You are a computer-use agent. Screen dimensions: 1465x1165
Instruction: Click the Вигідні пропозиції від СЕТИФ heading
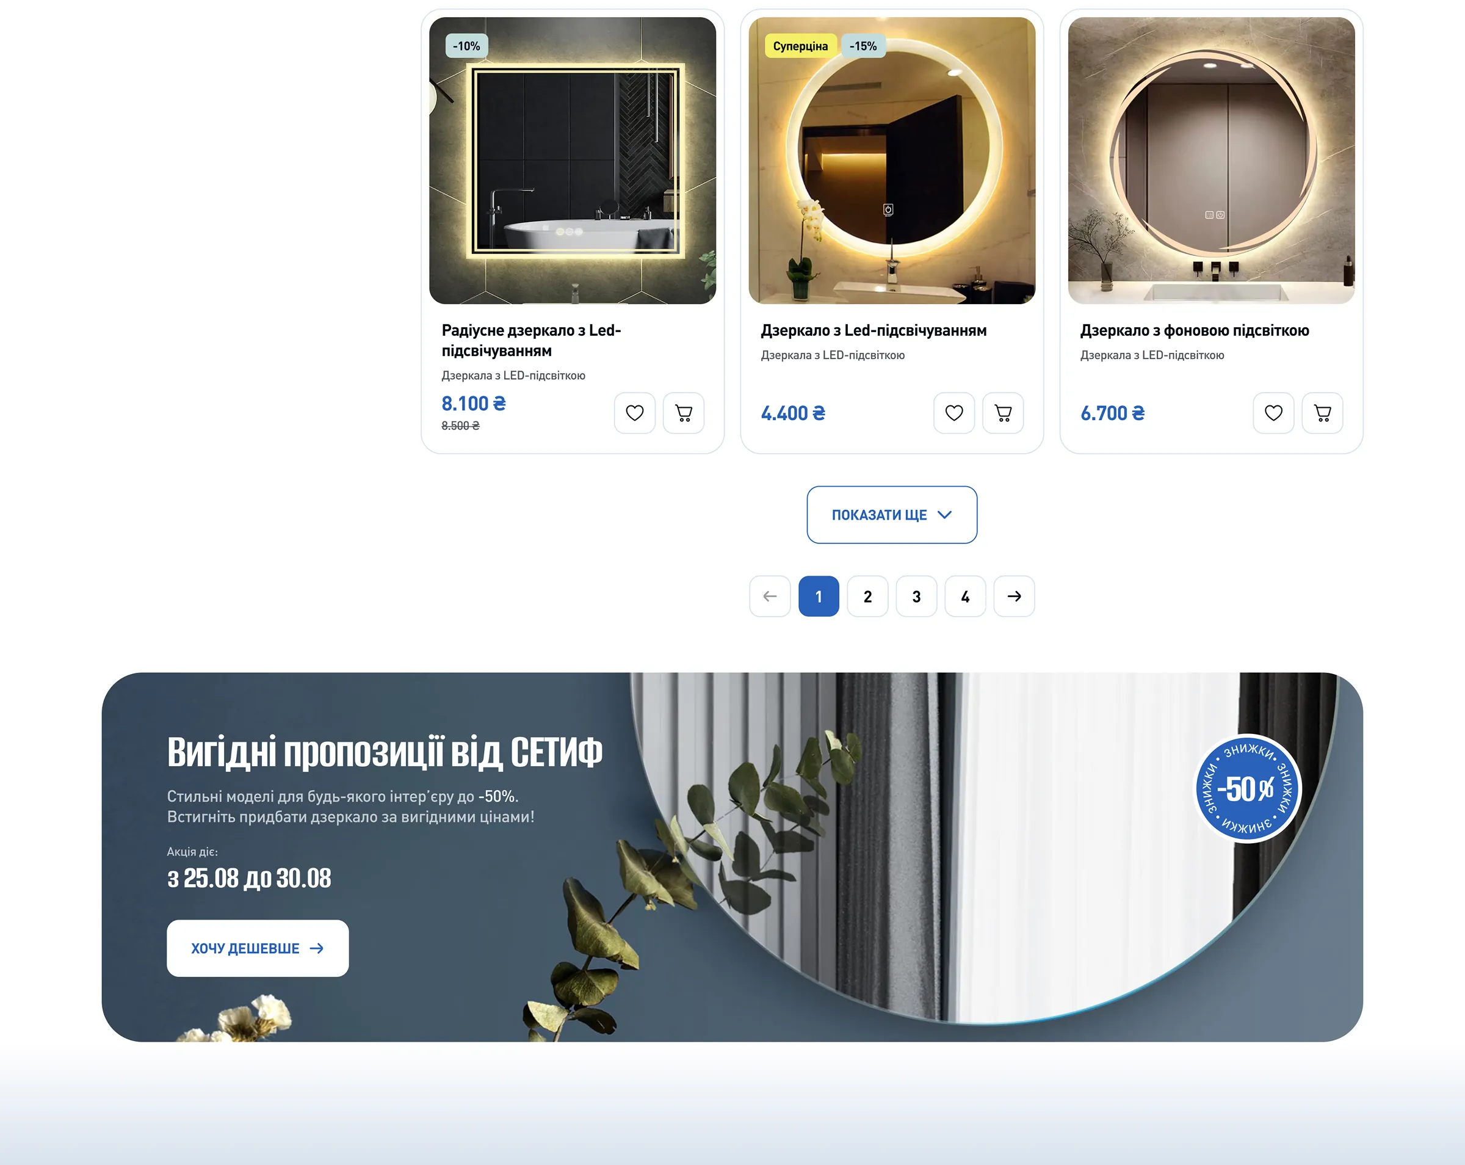click(x=385, y=752)
